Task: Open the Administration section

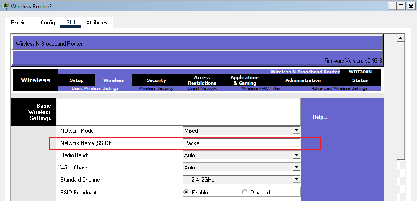Action: [x=303, y=80]
